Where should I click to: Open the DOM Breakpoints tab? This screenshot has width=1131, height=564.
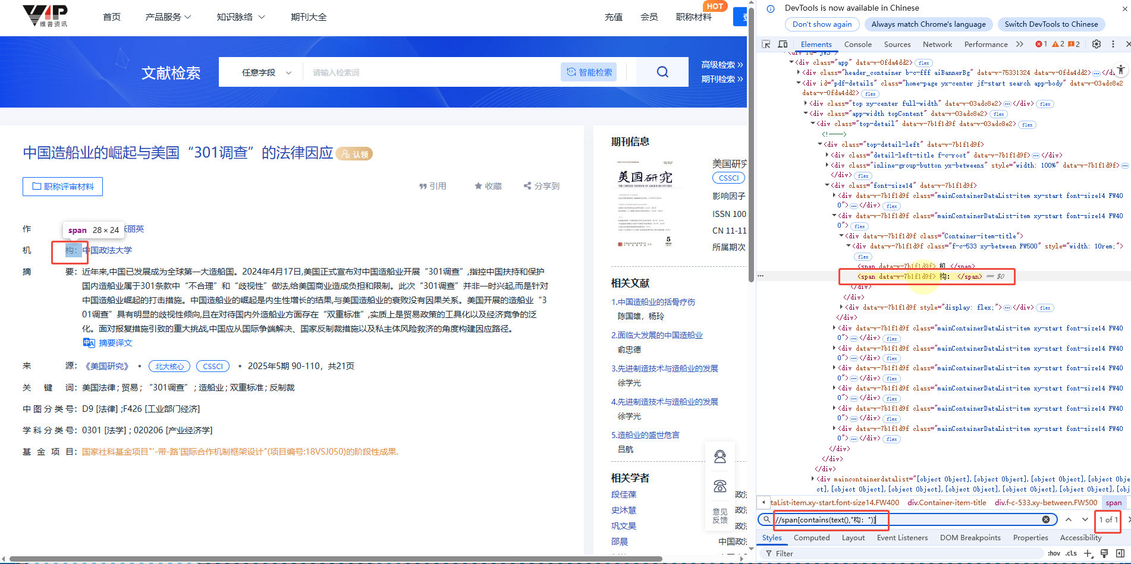[x=970, y=537]
